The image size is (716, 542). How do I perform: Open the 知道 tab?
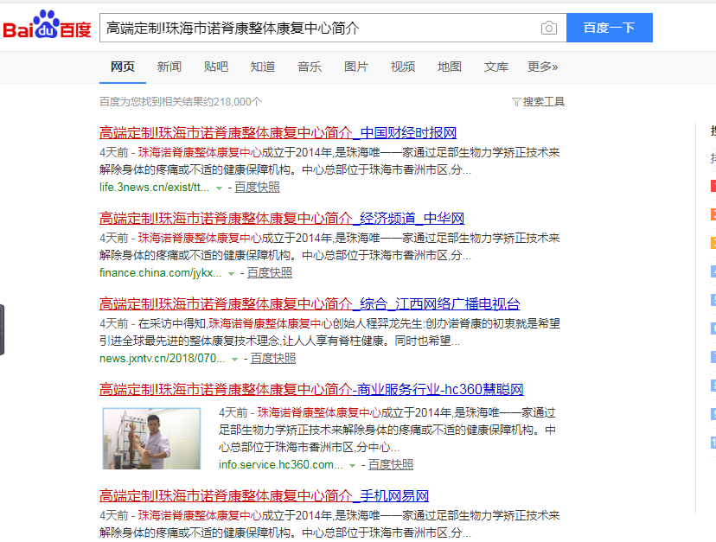point(263,67)
